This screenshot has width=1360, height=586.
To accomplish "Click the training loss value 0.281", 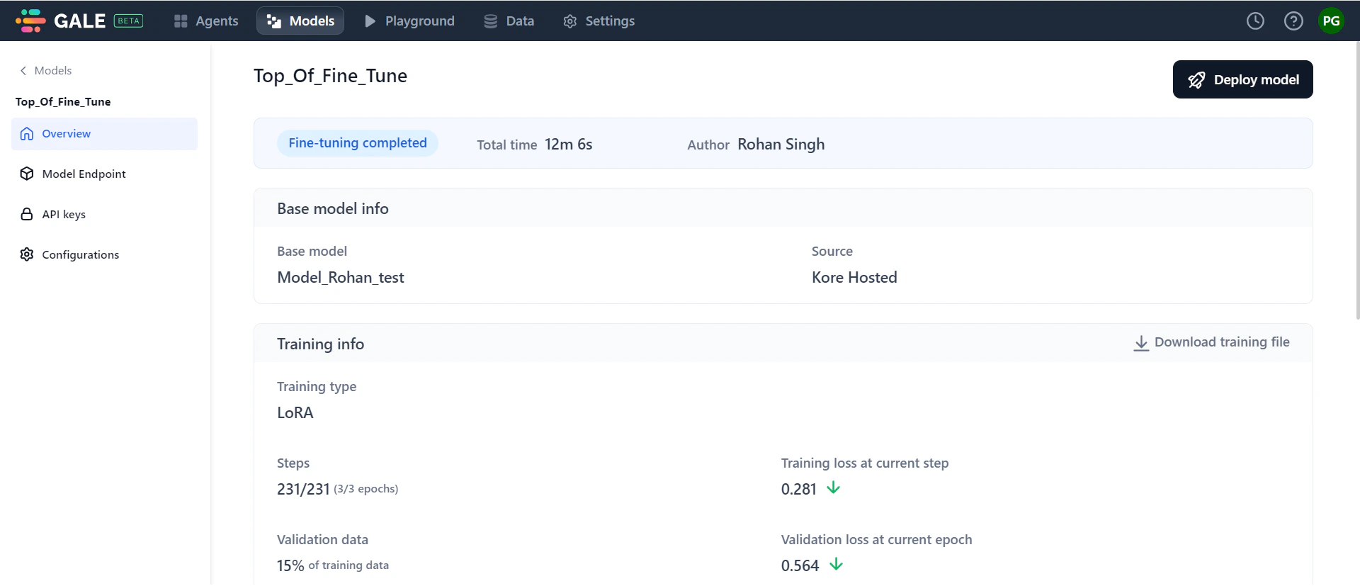I will coord(799,490).
